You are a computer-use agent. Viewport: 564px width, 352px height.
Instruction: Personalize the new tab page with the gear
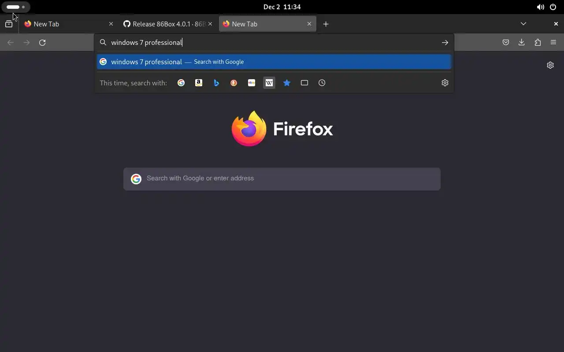[x=550, y=65]
